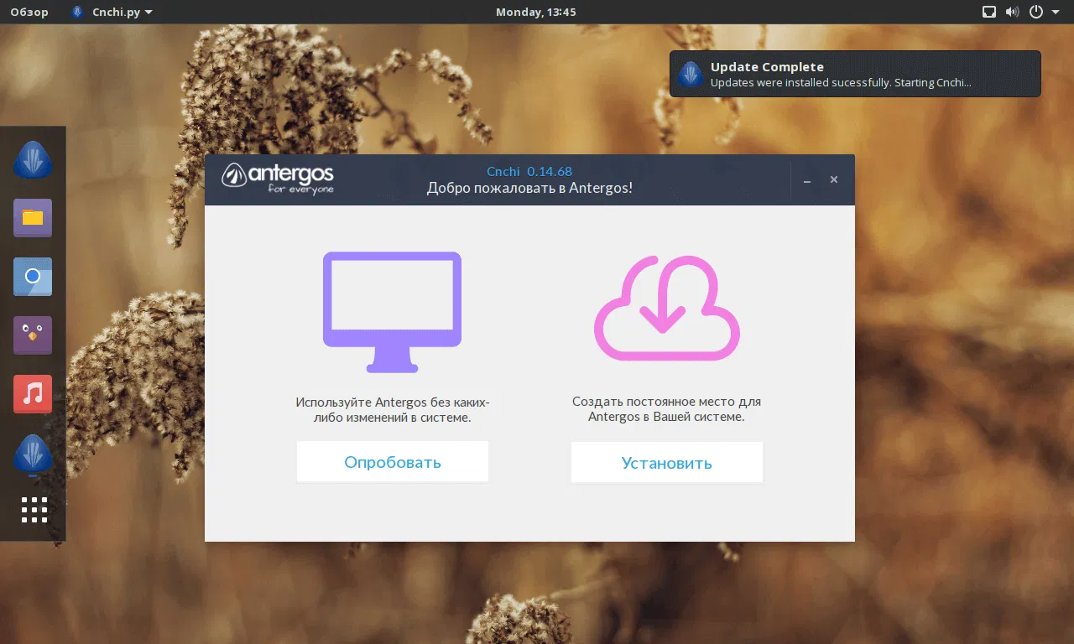This screenshot has height=644, width=1074.
Task: Close the Cnchi installer window
Action: pyautogui.click(x=834, y=179)
